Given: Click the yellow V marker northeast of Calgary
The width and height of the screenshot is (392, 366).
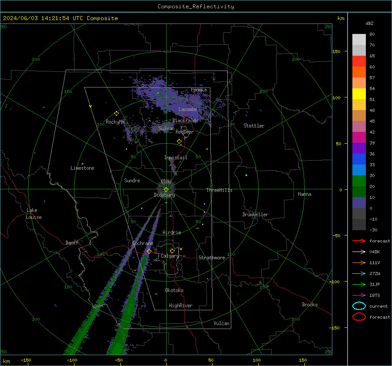Looking at the screenshot, I should (181, 249).
